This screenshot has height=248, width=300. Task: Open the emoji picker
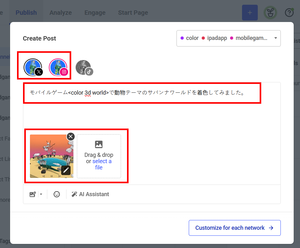coord(57,194)
